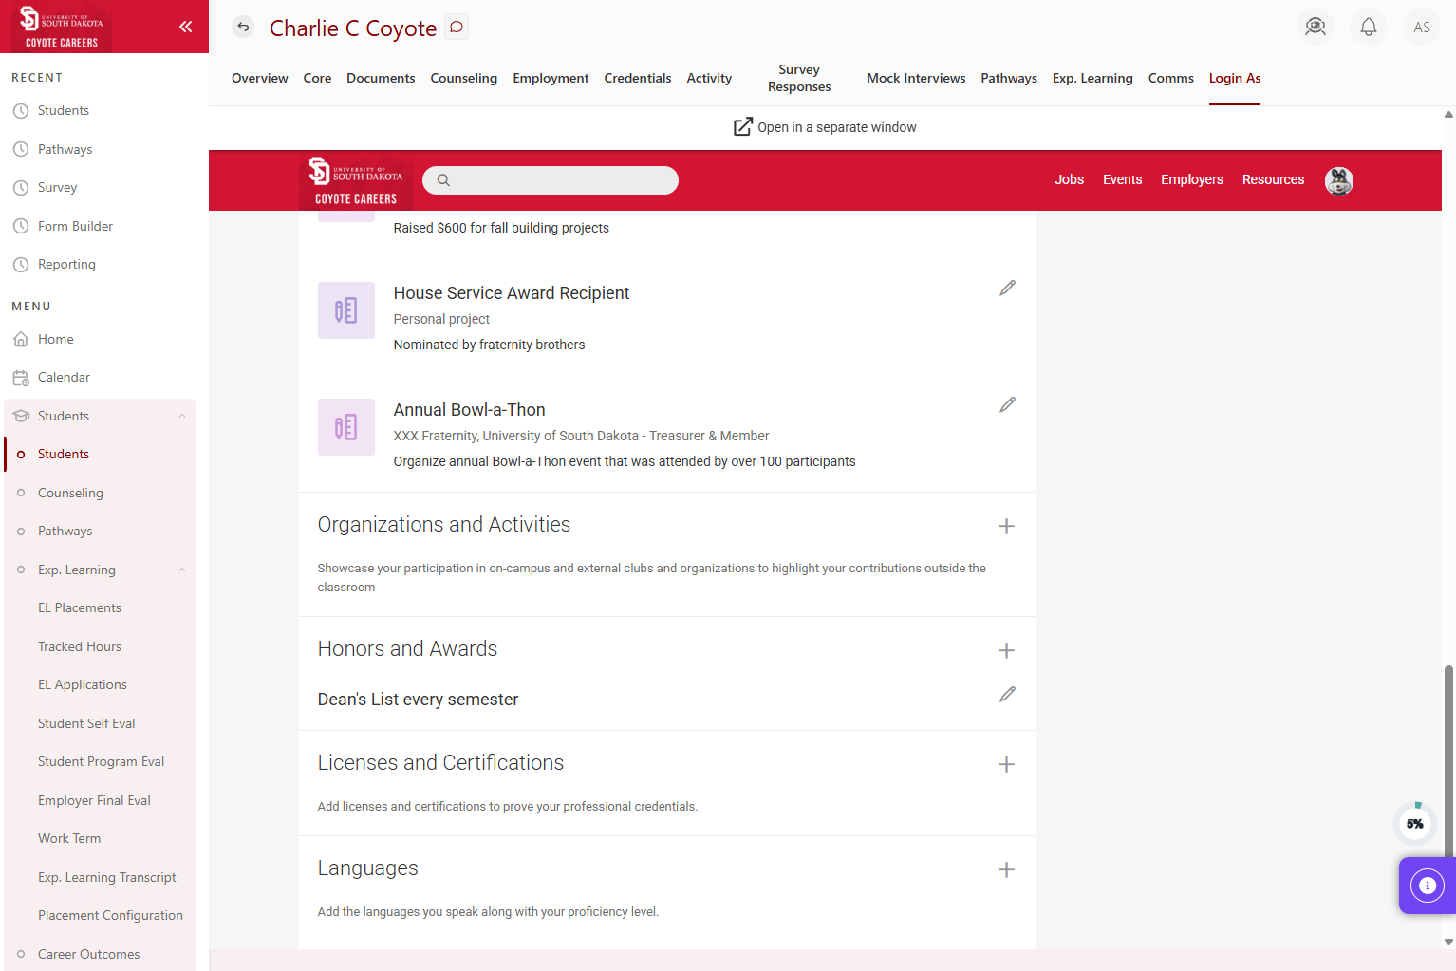
Task: Open Student Self Eval
Action: tap(86, 723)
